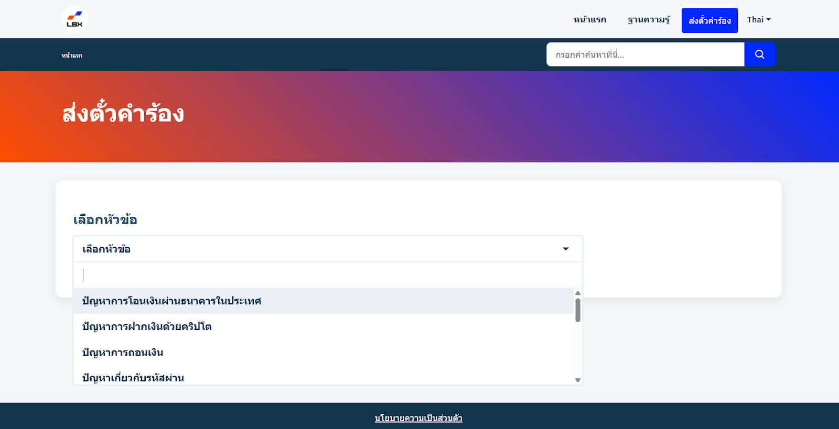Click the topic dropdown caret arrow
This screenshot has height=429, width=839.
pos(566,249)
